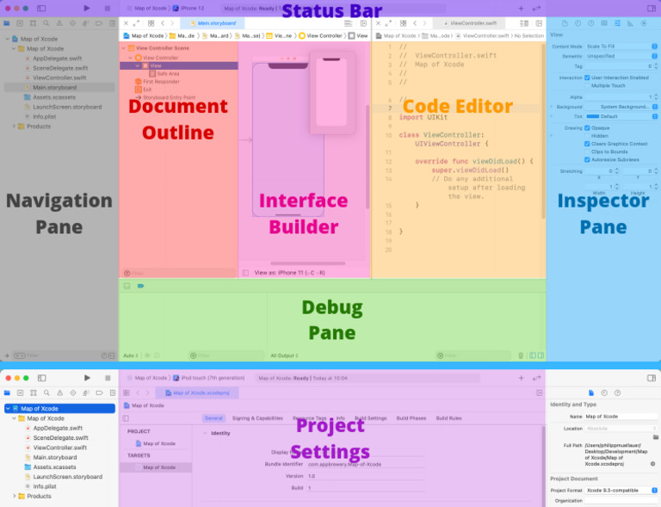Select the General tab in project settings

coord(213,418)
